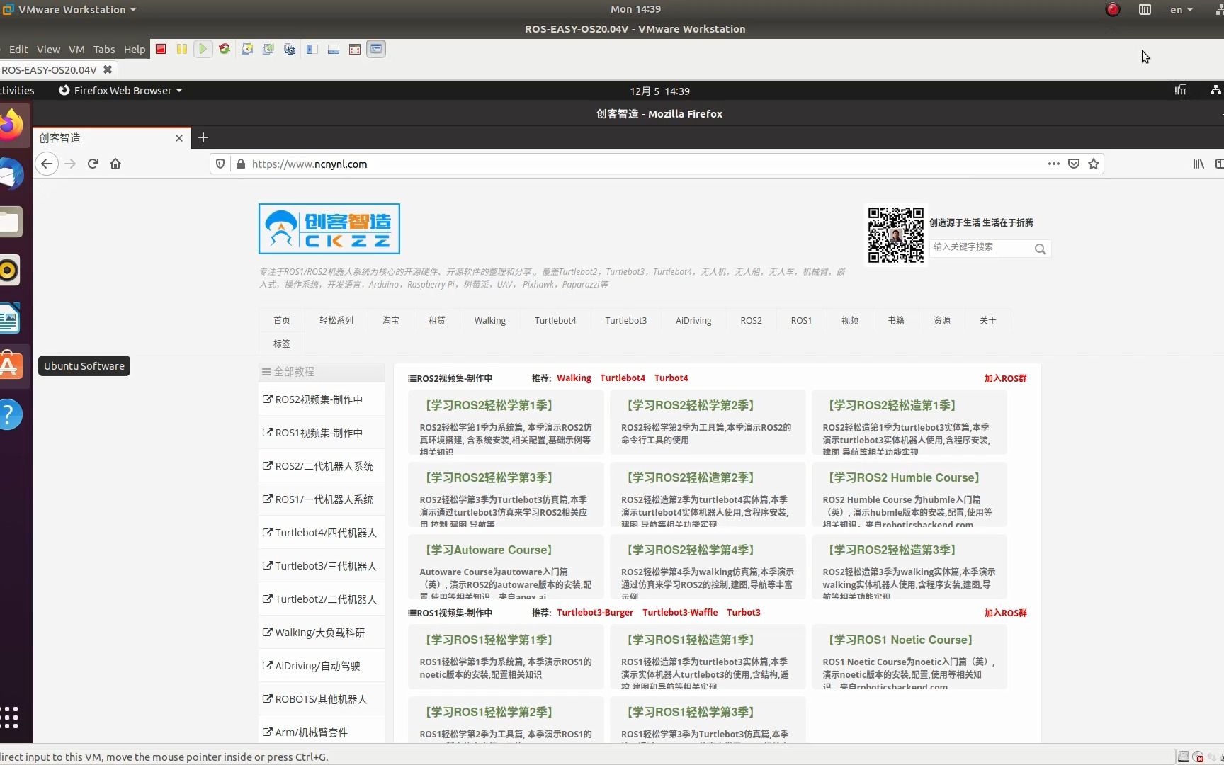1224x765 pixels.
Task: Launch Rhythmbox from the Ubuntu dock
Action: point(10,270)
